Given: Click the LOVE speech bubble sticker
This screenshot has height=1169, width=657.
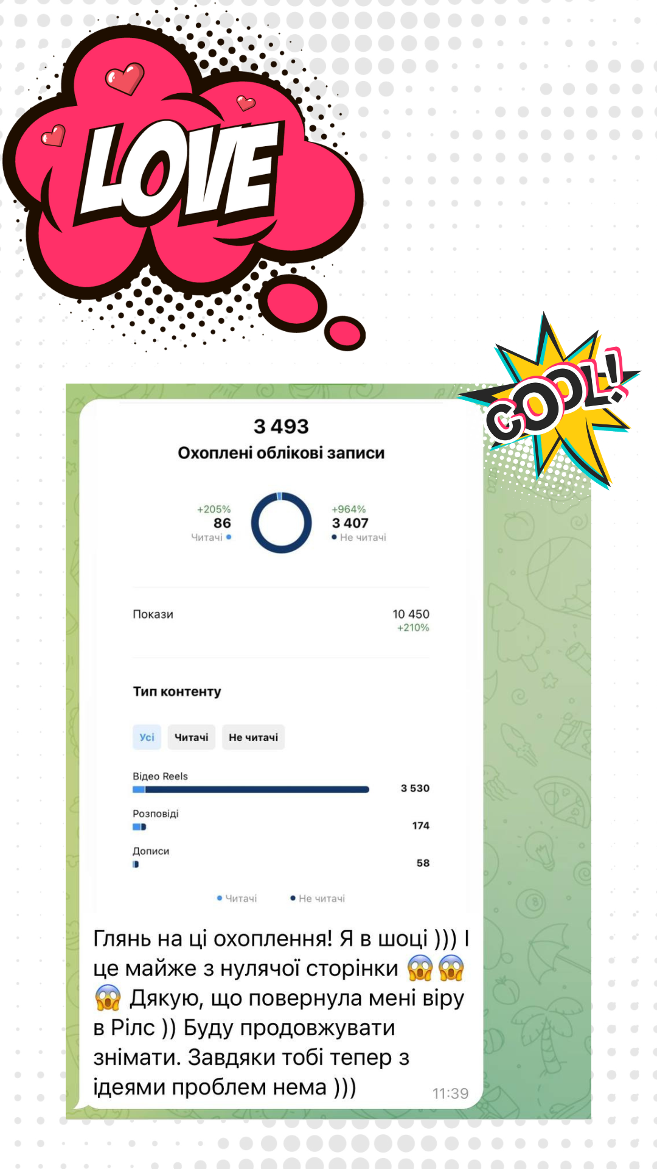Looking at the screenshot, I should pos(182,170).
